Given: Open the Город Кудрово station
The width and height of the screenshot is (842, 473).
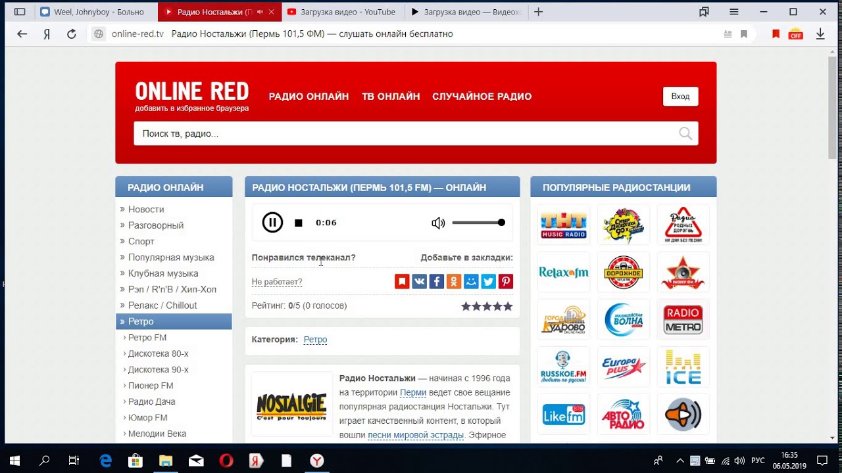Looking at the screenshot, I should pos(564,320).
